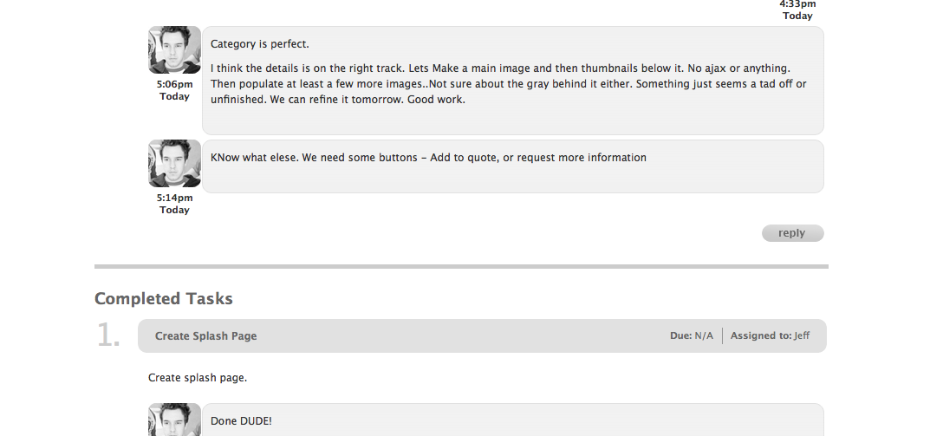Click the reply button
The image size is (943, 436).
tap(793, 233)
